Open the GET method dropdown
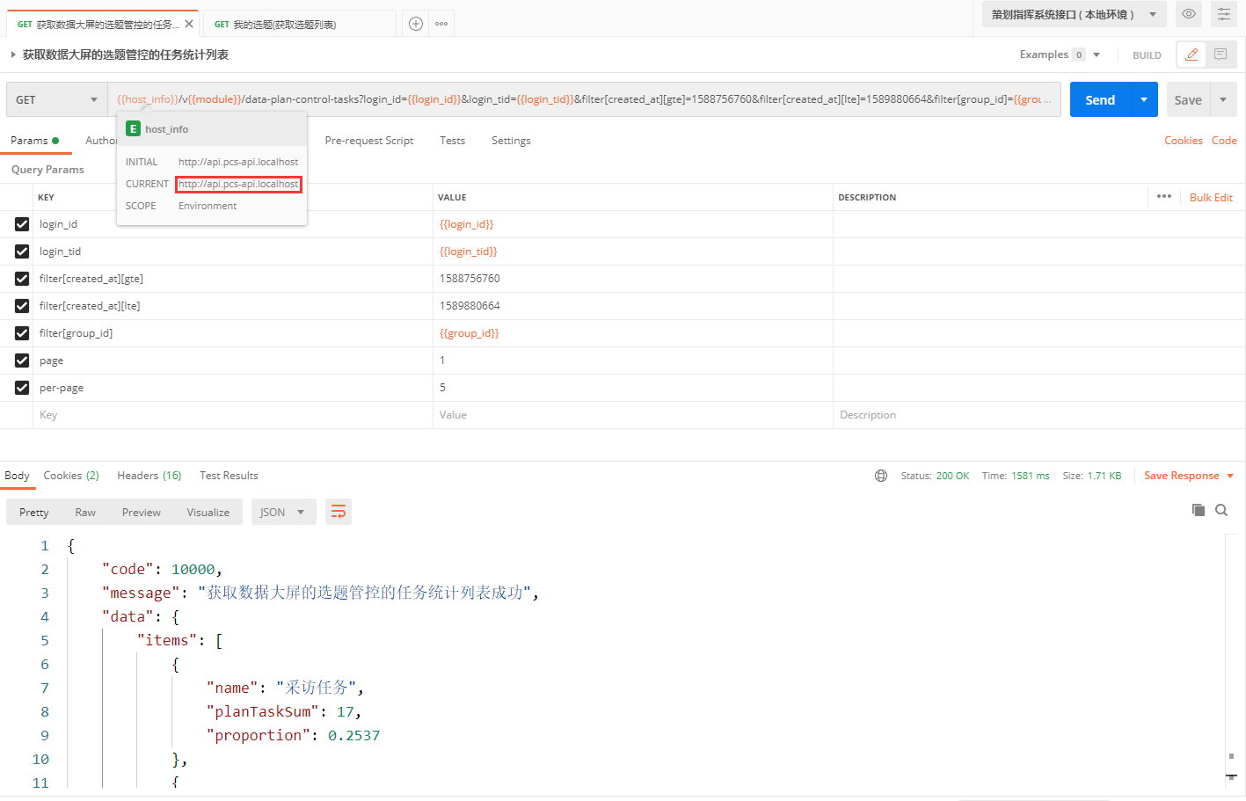 point(56,100)
